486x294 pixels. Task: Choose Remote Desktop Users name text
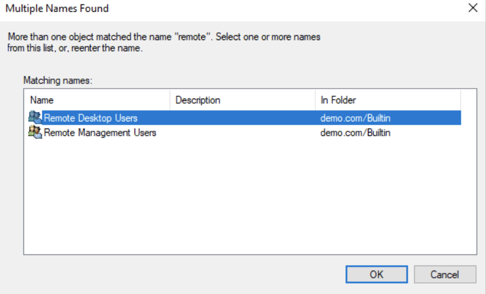91,118
